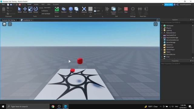The image size is (194, 109).
Task: Expand the NetworkClient tree node
Action: point(162,33)
